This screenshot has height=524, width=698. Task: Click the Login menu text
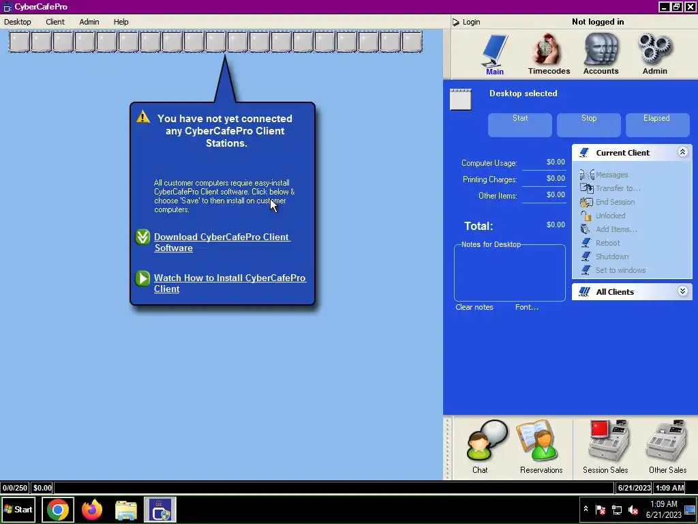coord(471,22)
